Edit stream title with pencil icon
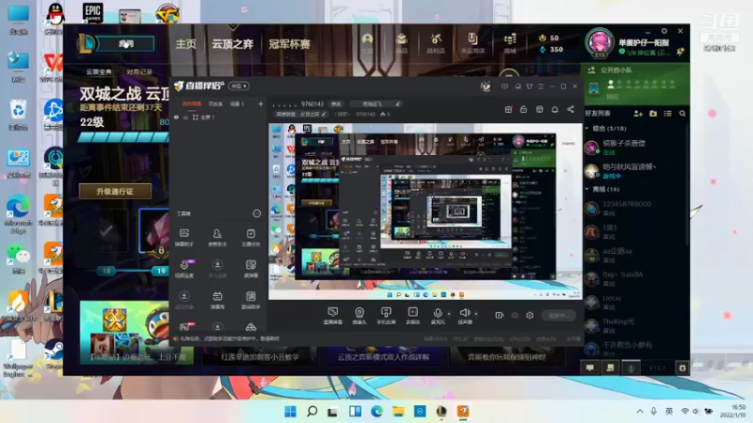 397,103
